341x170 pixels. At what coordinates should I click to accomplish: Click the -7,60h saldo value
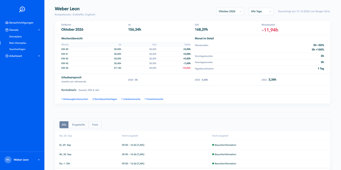point(187,63)
